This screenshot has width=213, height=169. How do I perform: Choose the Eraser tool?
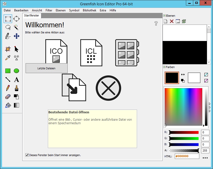(x=8, y=97)
